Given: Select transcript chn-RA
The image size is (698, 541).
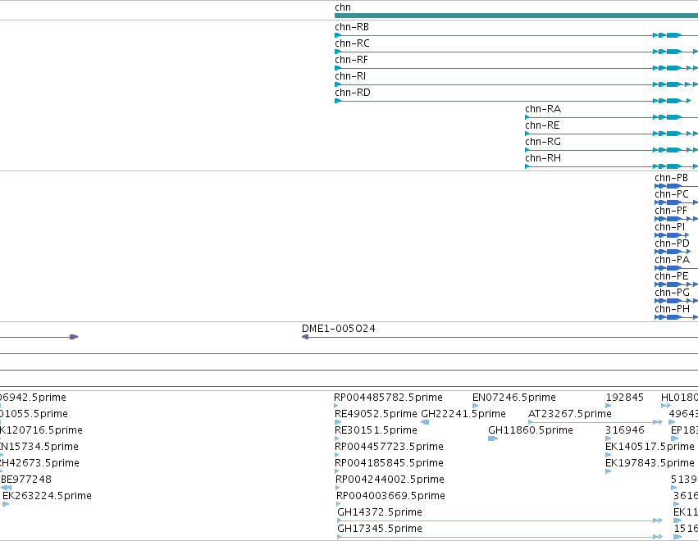Looking at the screenshot, I should [x=543, y=109].
